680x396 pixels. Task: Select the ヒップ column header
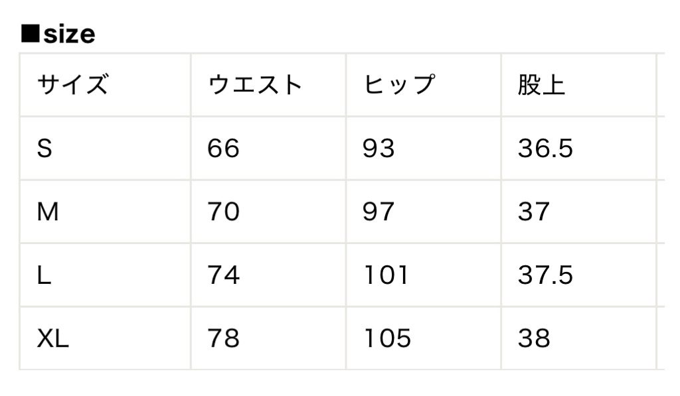399,85
